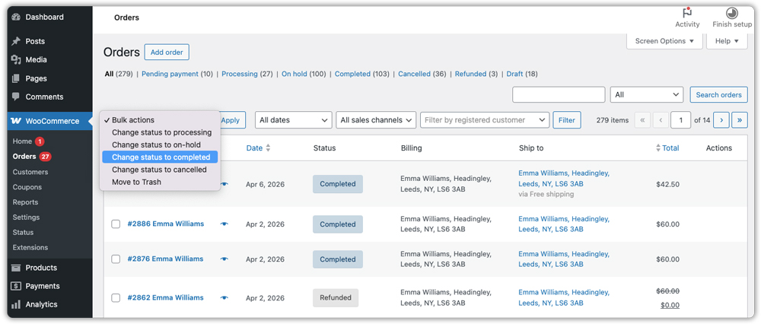Preview order #2876 with eye icon

[x=224, y=259]
